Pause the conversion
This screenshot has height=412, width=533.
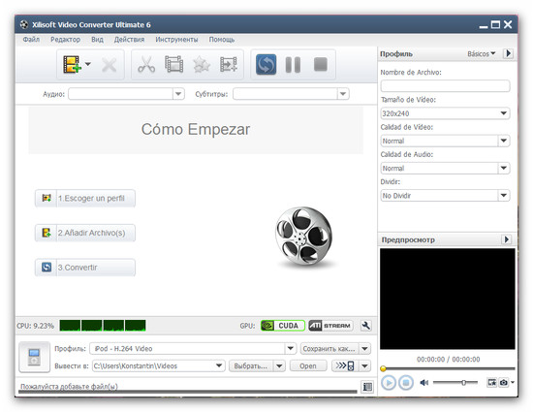(293, 65)
